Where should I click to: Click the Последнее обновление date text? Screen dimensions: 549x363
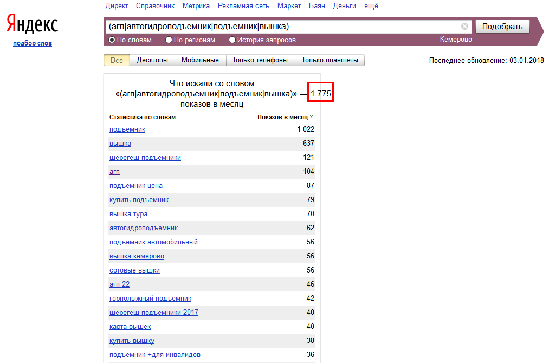click(486, 61)
